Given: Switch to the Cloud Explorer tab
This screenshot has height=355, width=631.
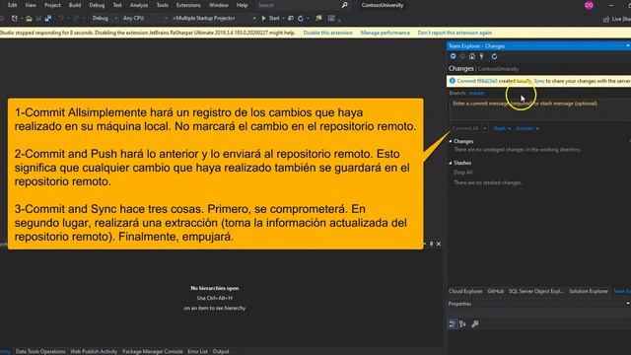Looking at the screenshot, I should (x=465, y=291).
